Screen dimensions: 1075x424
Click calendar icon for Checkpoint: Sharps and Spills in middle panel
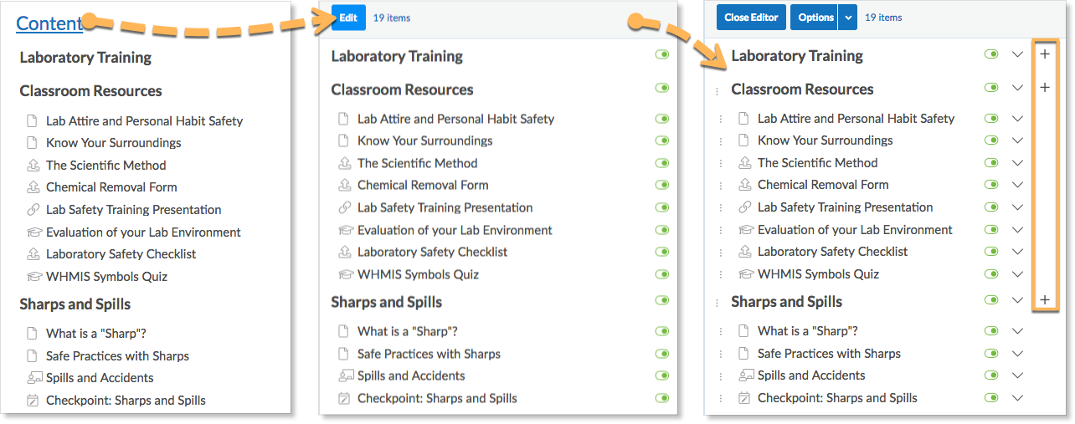point(344,399)
